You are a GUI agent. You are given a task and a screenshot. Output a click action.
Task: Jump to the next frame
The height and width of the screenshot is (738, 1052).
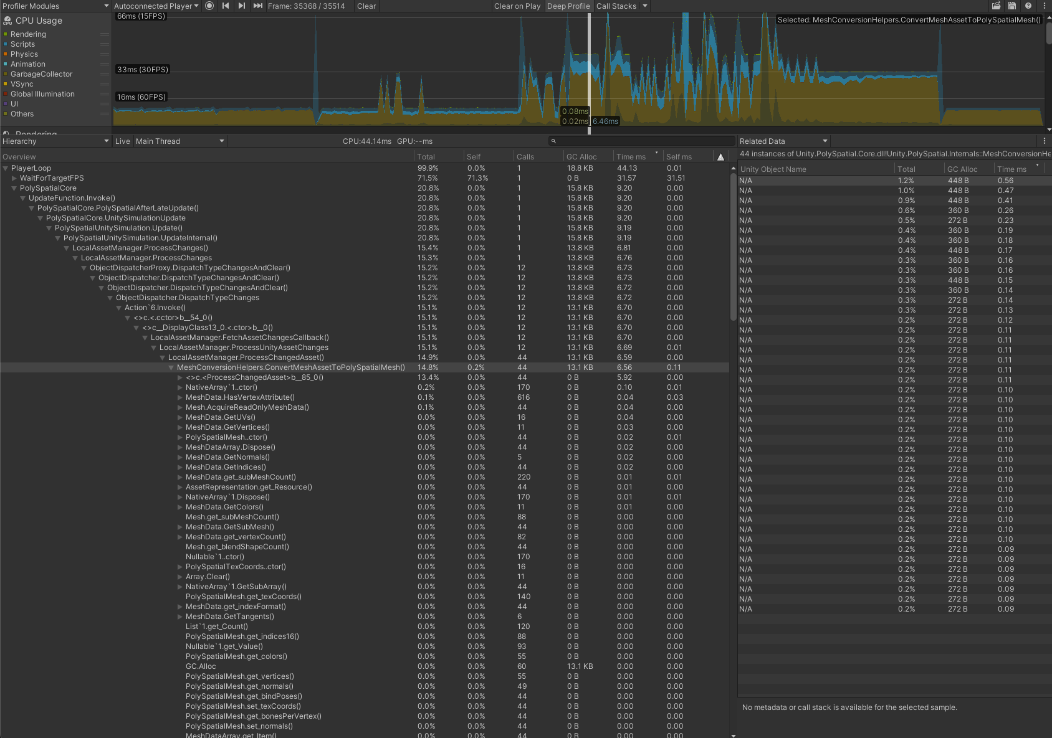(x=241, y=6)
